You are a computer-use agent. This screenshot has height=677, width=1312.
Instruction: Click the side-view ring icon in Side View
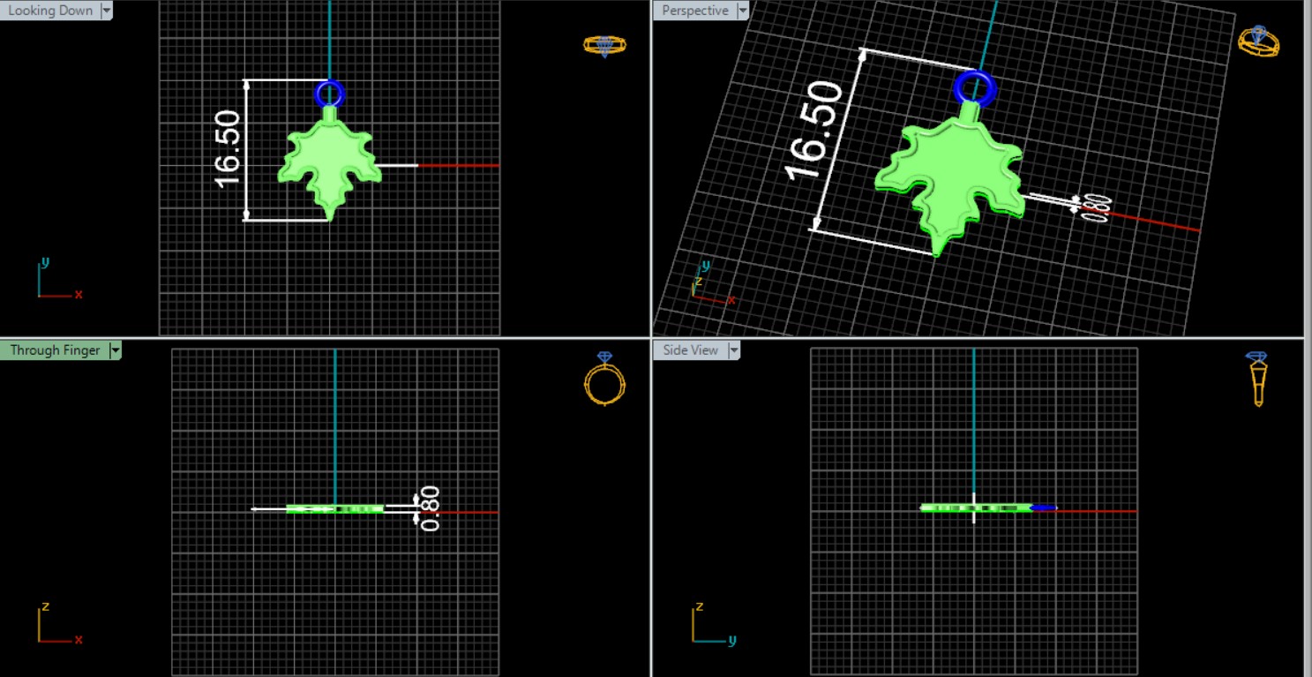1258,379
